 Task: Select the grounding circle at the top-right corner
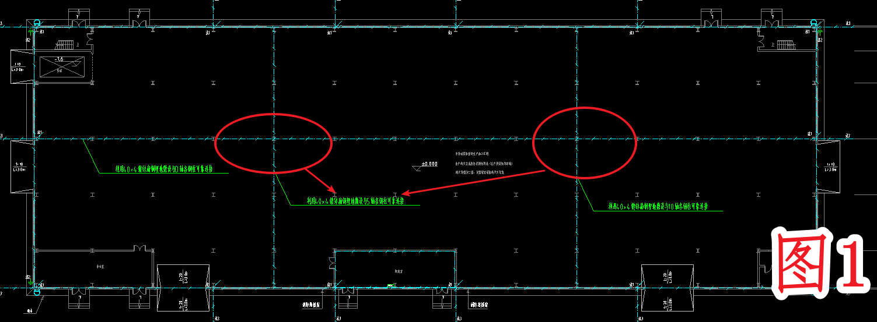(814, 23)
